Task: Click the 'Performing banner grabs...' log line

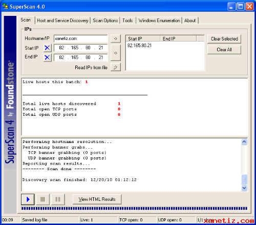Action: click(58, 147)
